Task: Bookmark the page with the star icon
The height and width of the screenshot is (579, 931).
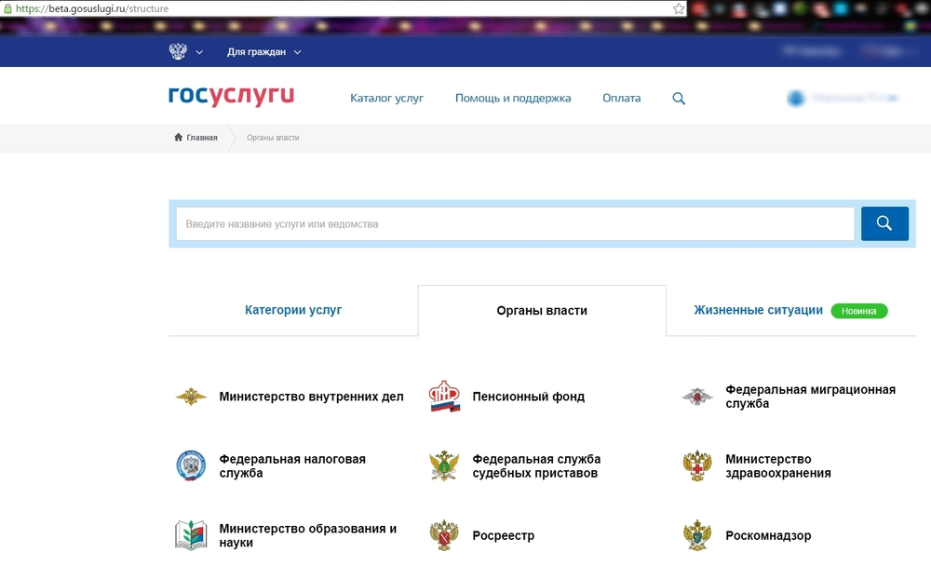Action: click(x=680, y=8)
